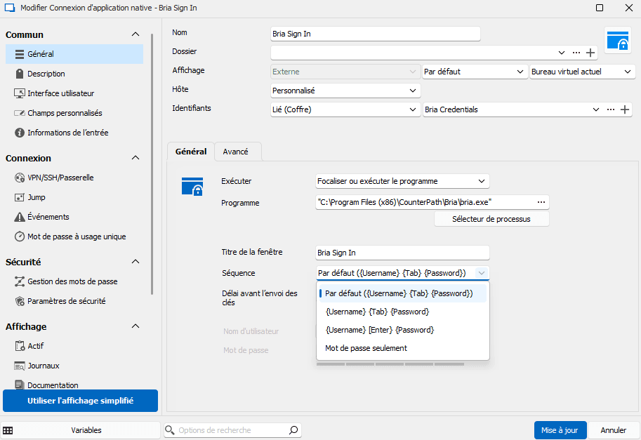The width and height of the screenshot is (641, 440).
Task: Open VPN/SSH/Passerelle settings
Action: (x=60, y=178)
